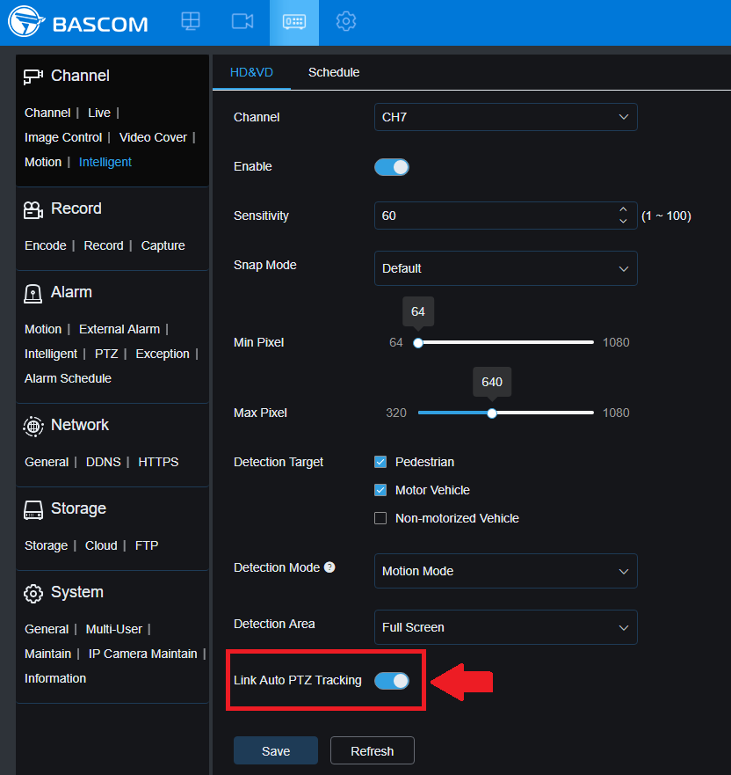Open Live in Channel section
The image size is (731, 775).
pyautogui.click(x=99, y=113)
